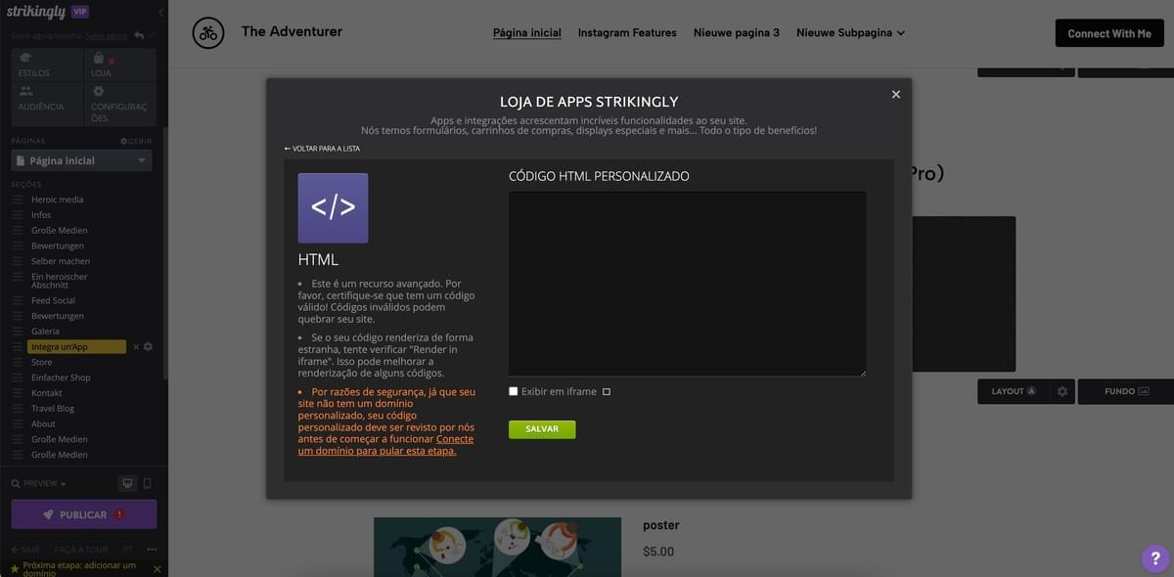Select desktop preview icon
Viewport: 1174px width, 577px height.
[x=126, y=483]
